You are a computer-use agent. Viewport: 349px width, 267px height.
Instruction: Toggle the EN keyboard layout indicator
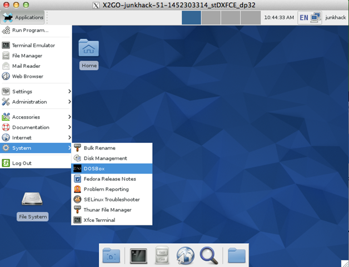[x=304, y=17]
